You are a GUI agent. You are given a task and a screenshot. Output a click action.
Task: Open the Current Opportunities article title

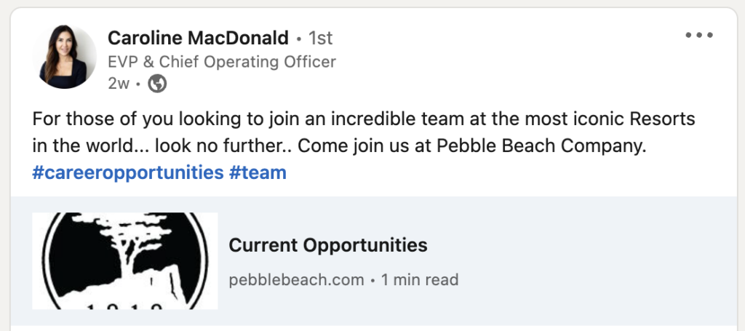328,245
